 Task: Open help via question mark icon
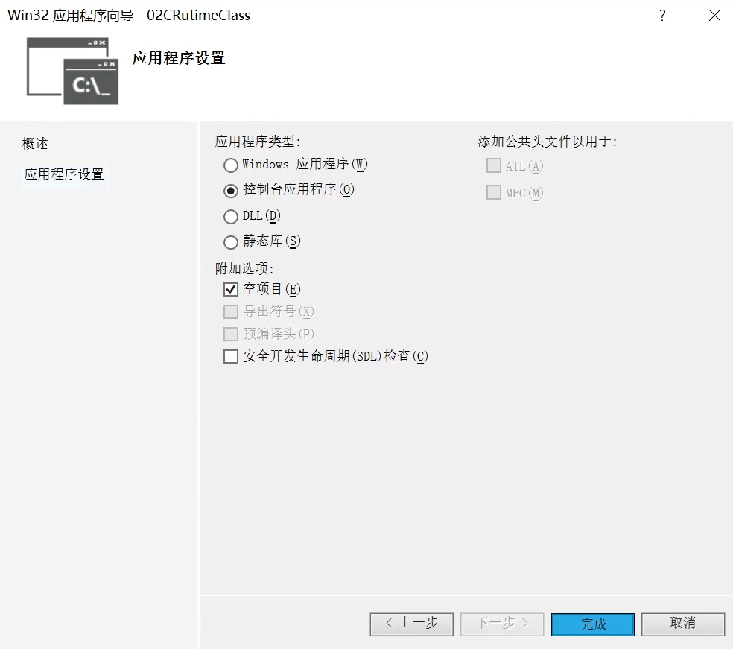pyautogui.click(x=662, y=16)
